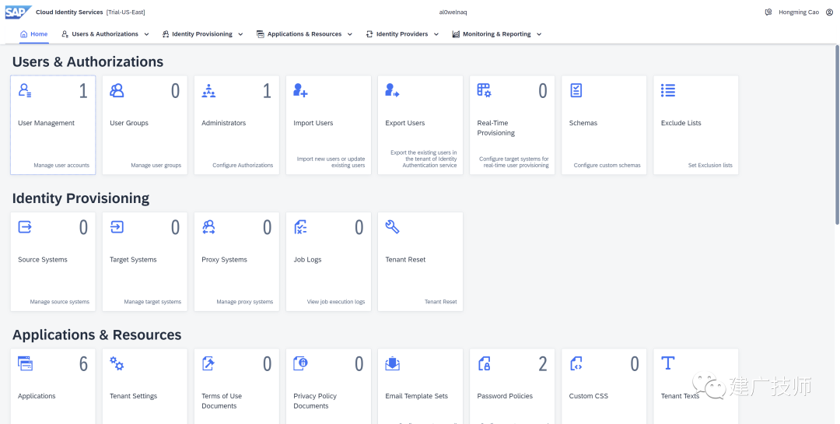Click the User Management count 1
Viewport: 840px width, 424px height.
tap(83, 91)
